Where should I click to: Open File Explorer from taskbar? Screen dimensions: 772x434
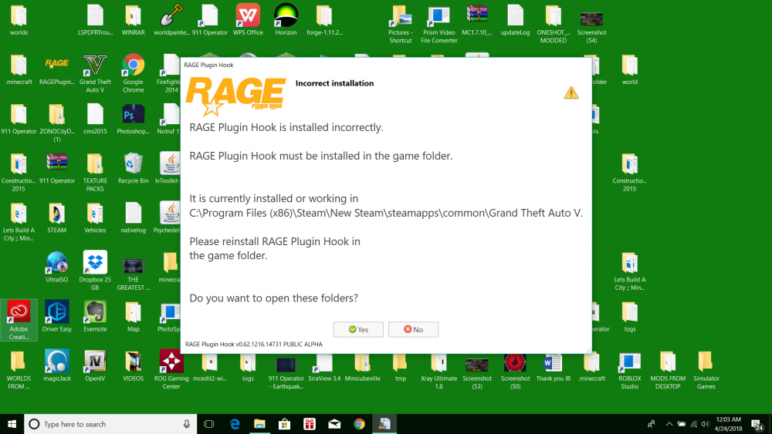[259, 424]
